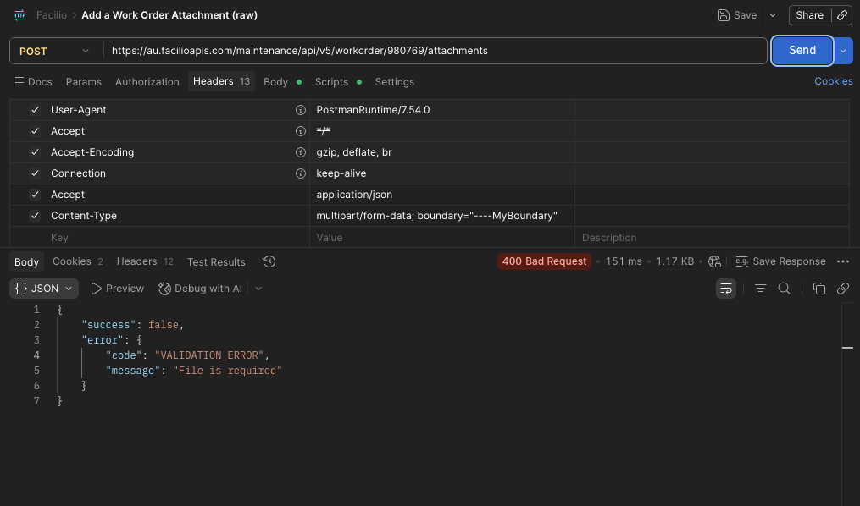
Task: Uncheck the Content-Type header
Action: 35,216
